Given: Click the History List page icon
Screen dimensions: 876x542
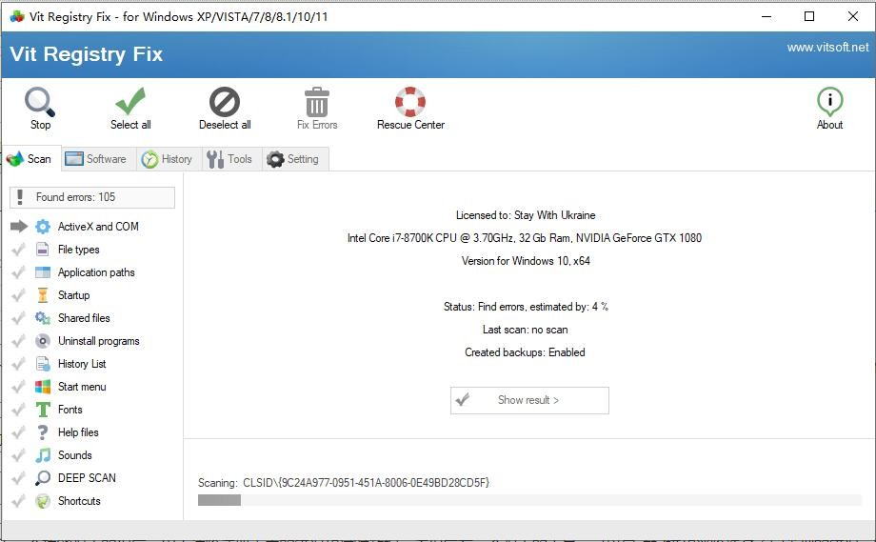Looking at the screenshot, I should [43, 364].
